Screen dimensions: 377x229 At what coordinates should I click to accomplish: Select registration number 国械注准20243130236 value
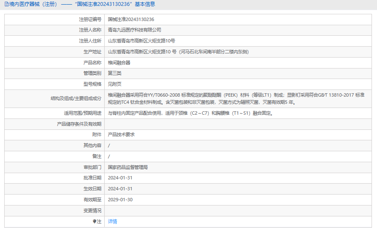(x=131, y=19)
